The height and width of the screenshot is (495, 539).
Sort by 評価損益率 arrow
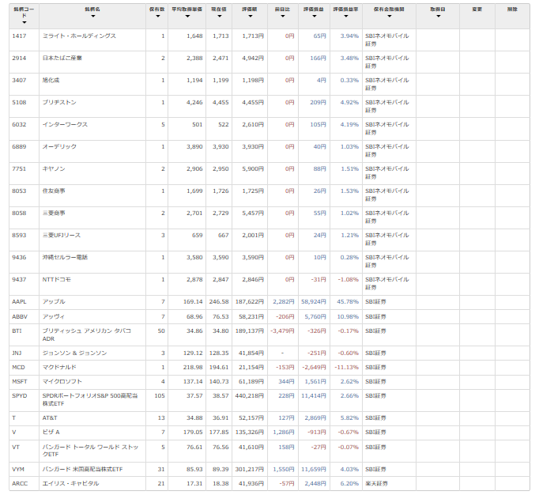pos(346,16)
